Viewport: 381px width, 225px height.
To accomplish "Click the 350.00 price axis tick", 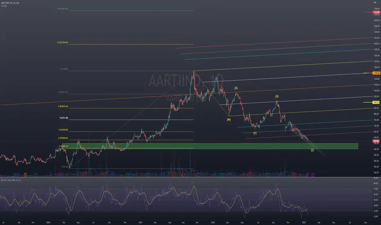I will point(377,167).
